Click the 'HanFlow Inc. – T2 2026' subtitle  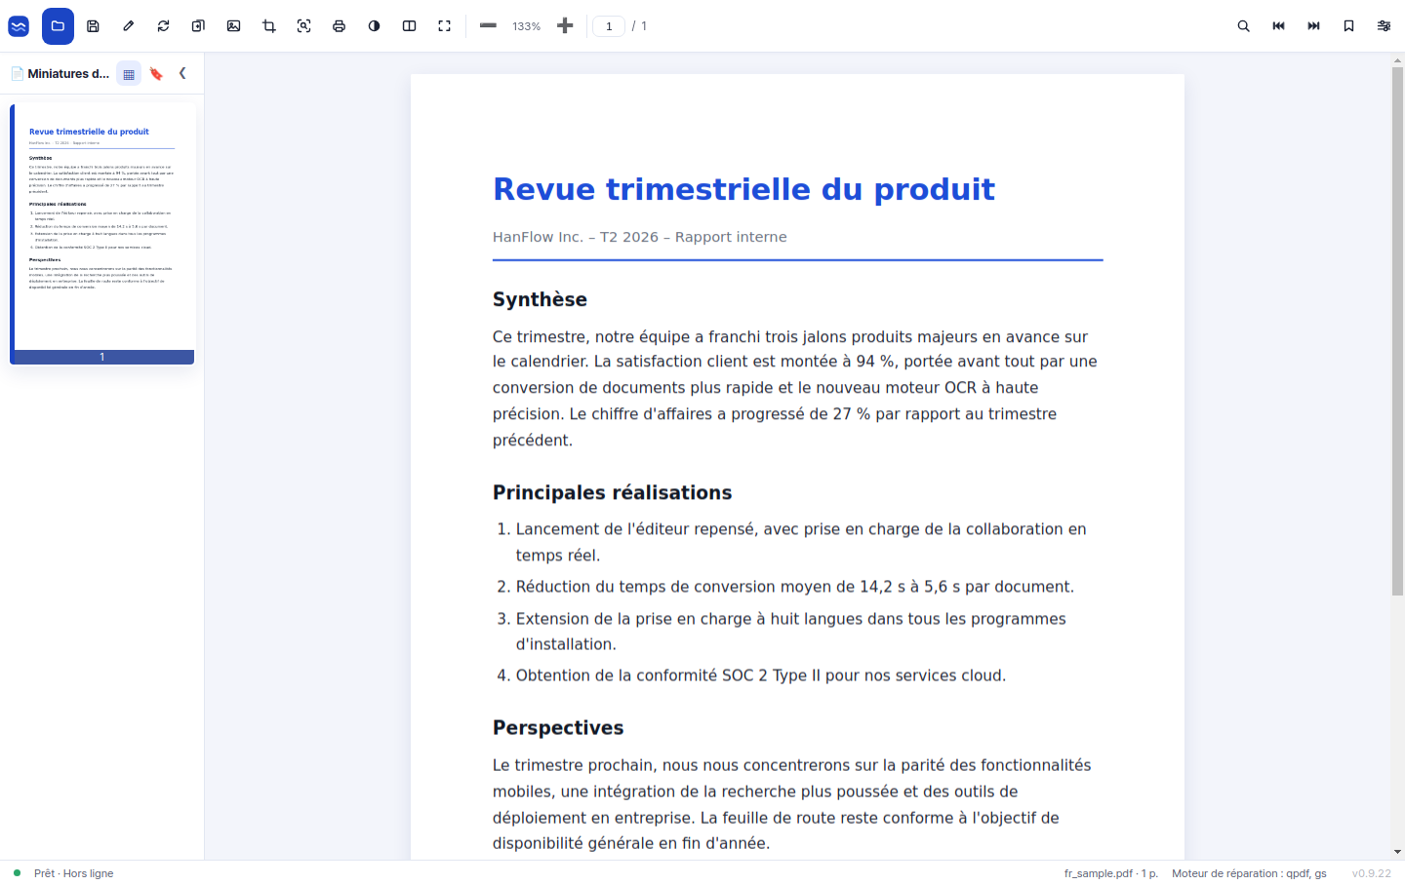click(x=639, y=237)
